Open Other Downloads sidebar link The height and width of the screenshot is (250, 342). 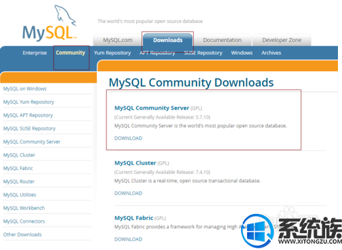[22, 234]
